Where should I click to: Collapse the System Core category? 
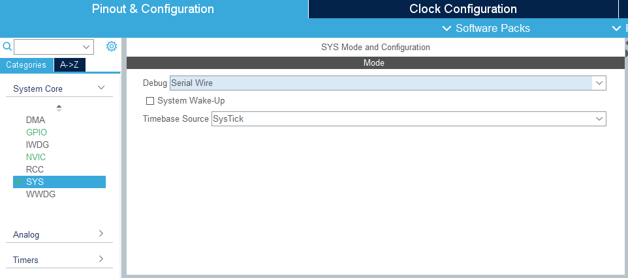[101, 87]
